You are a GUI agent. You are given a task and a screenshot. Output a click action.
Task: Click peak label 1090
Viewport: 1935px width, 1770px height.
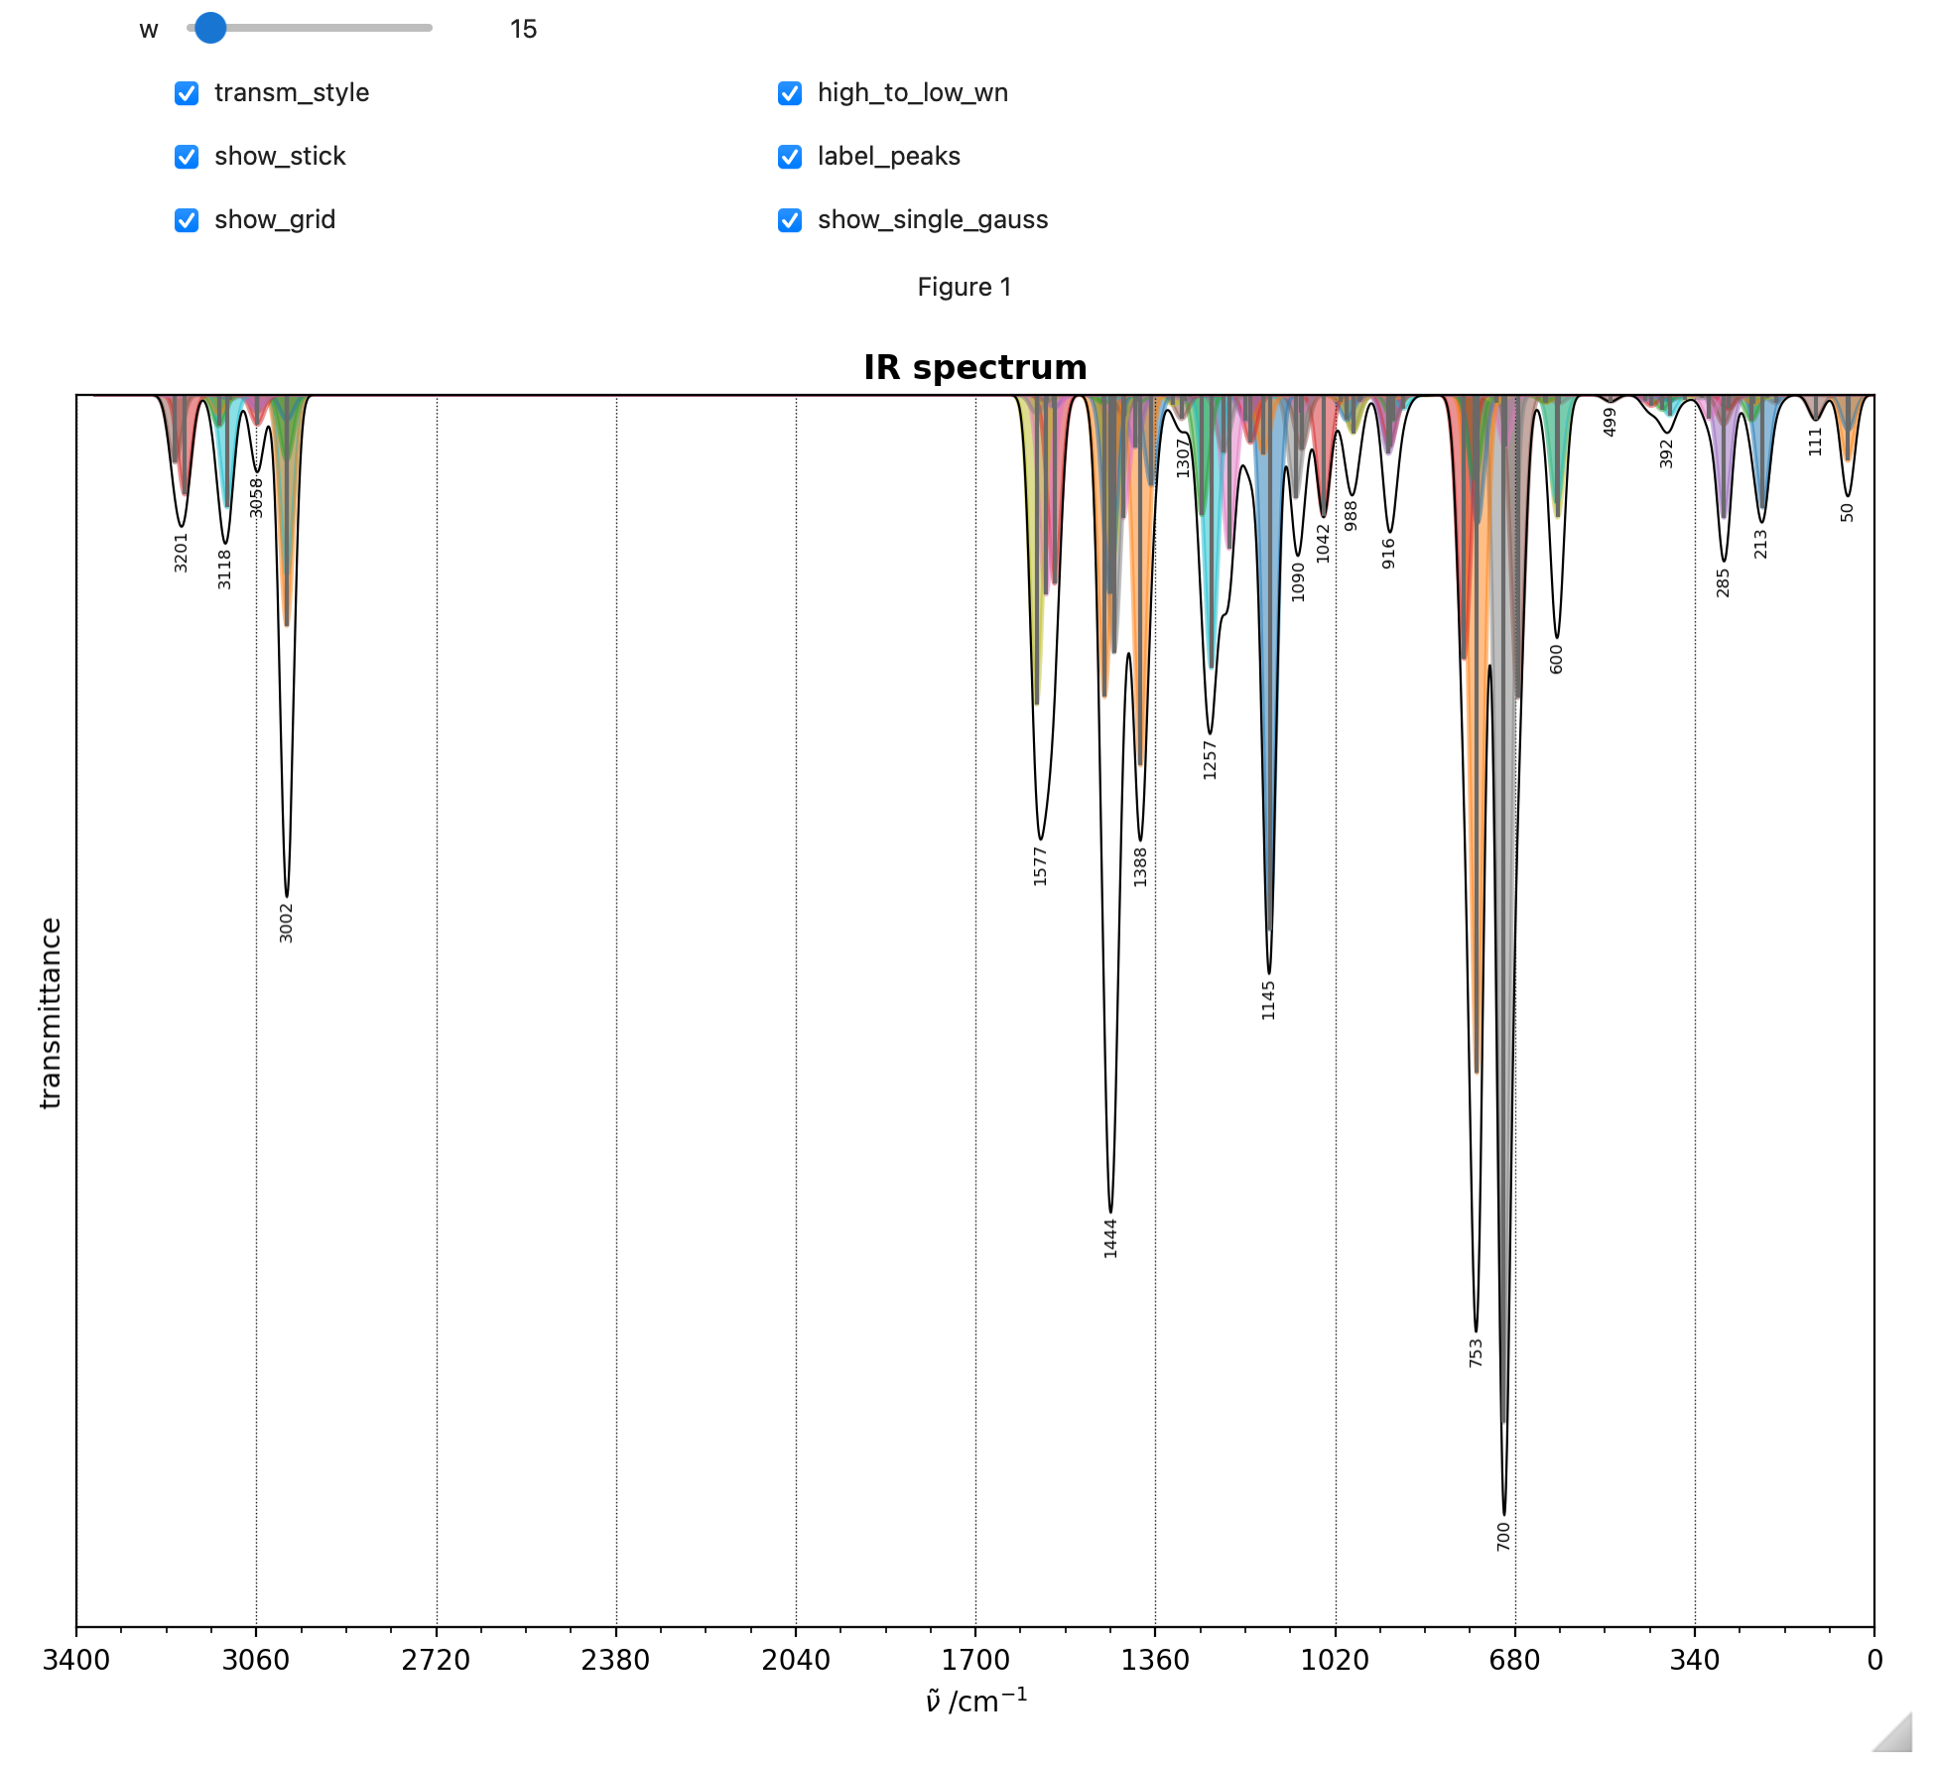tap(1298, 581)
